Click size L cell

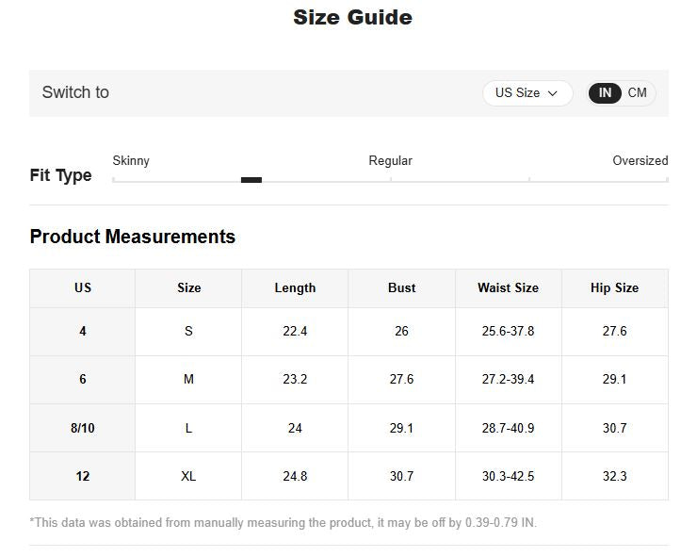(188, 428)
